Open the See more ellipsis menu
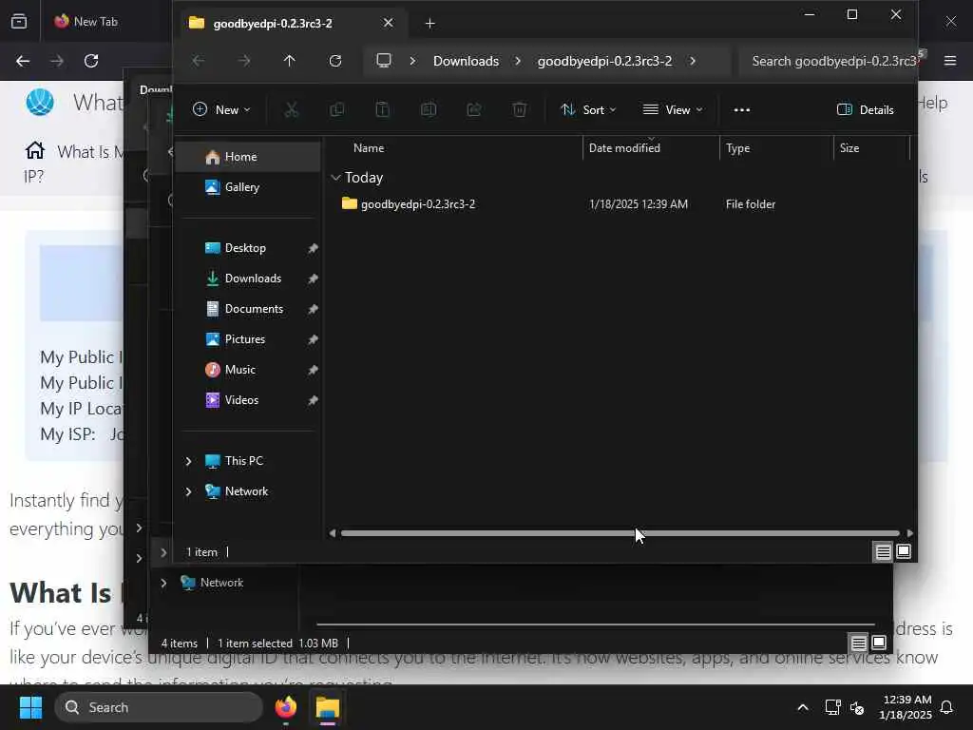The height and width of the screenshot is (730, 973). click(x=741, y=110)
